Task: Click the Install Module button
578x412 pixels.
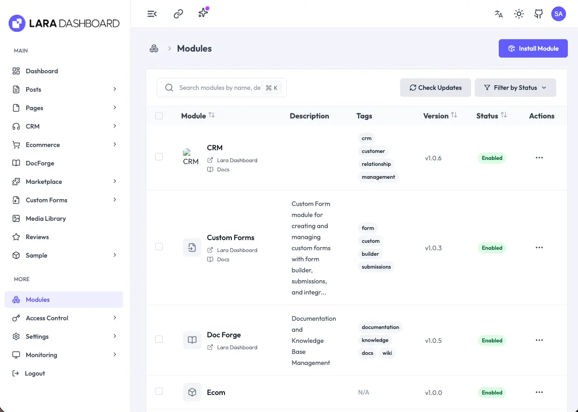Action: (x=533, y=48)
